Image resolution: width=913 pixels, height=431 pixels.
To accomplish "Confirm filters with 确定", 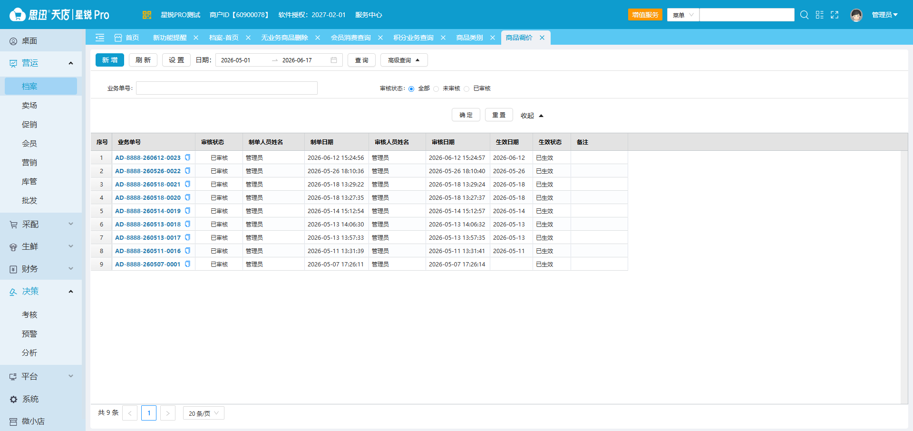I will [466, 115].
